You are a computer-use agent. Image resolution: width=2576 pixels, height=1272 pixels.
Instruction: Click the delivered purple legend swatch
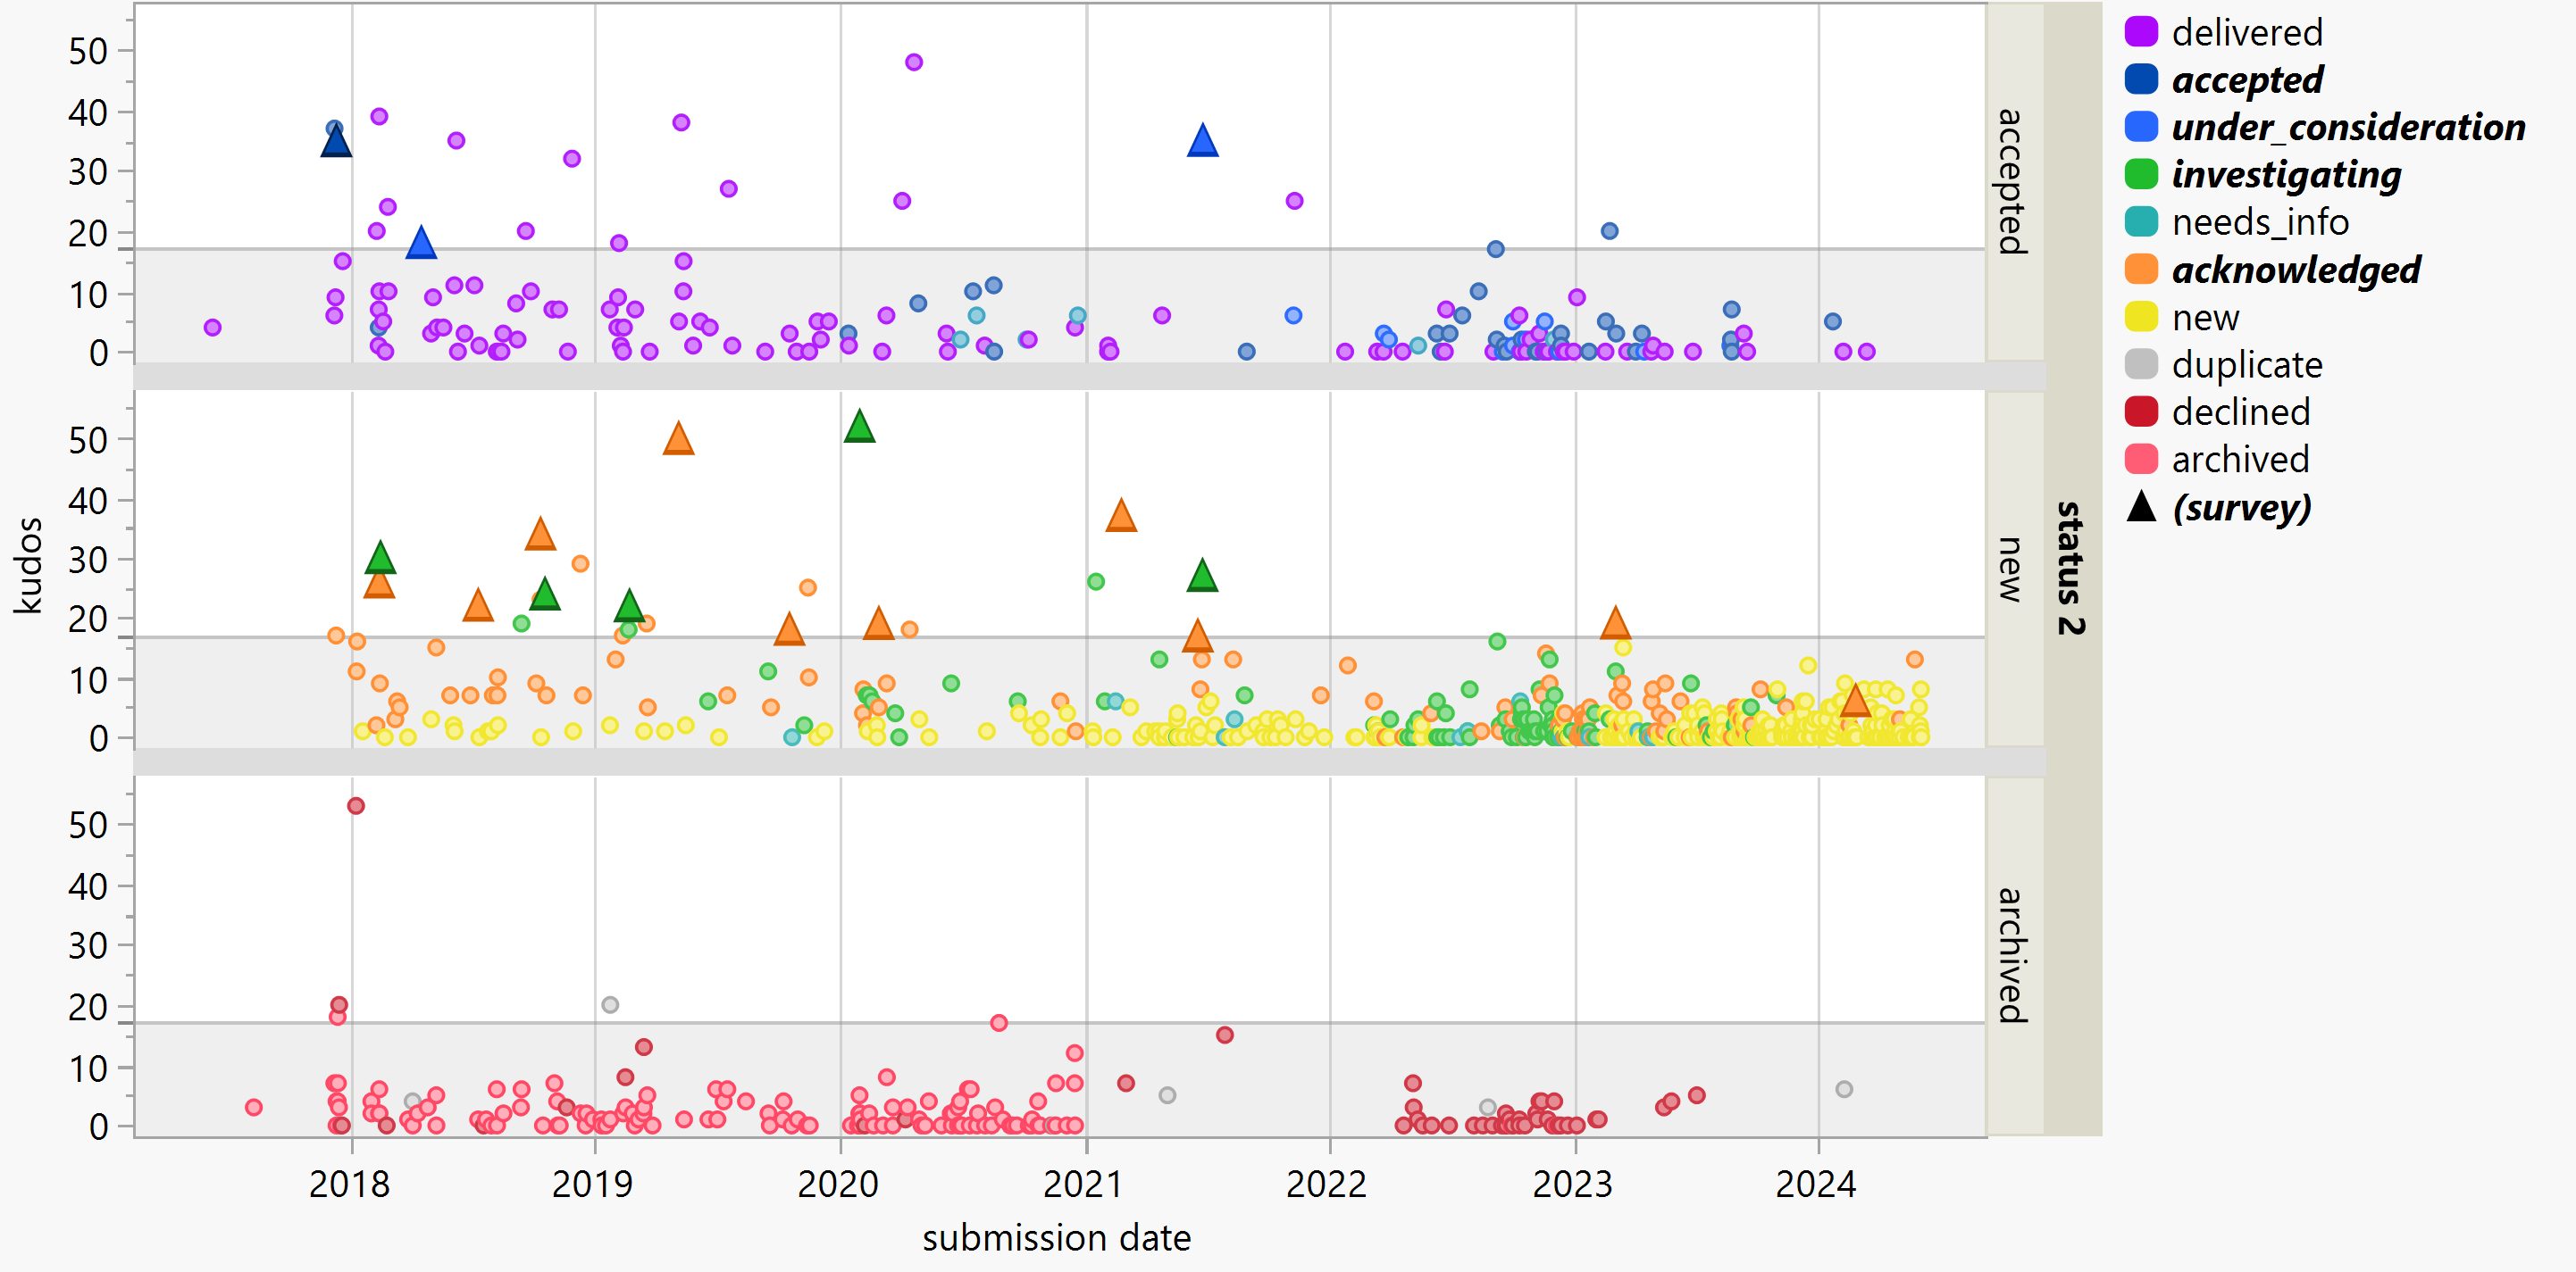tap(2140, 32)
